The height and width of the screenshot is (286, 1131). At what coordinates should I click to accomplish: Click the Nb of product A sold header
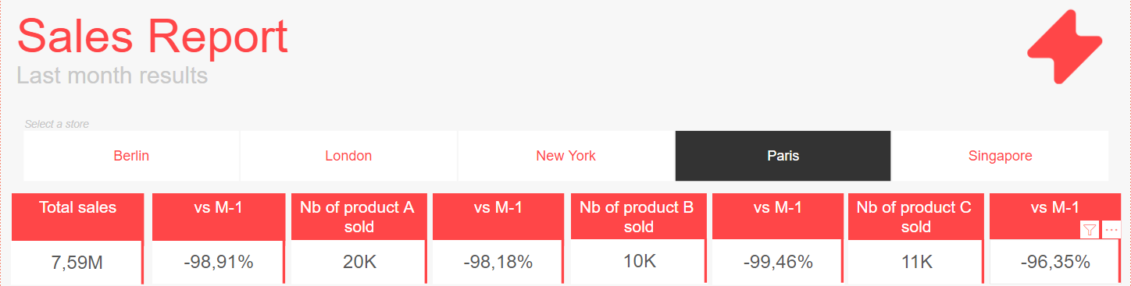tap(358, 217)
